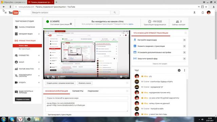Switch to the 'Подсказки' tab
Viewport: 217px width, 122px height.
tap(93, 91)
